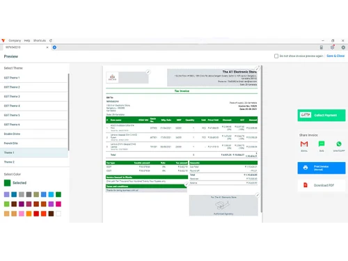348x261 pixels.
Task: Select the French Elite theme
Action: (x=34, y=143)
